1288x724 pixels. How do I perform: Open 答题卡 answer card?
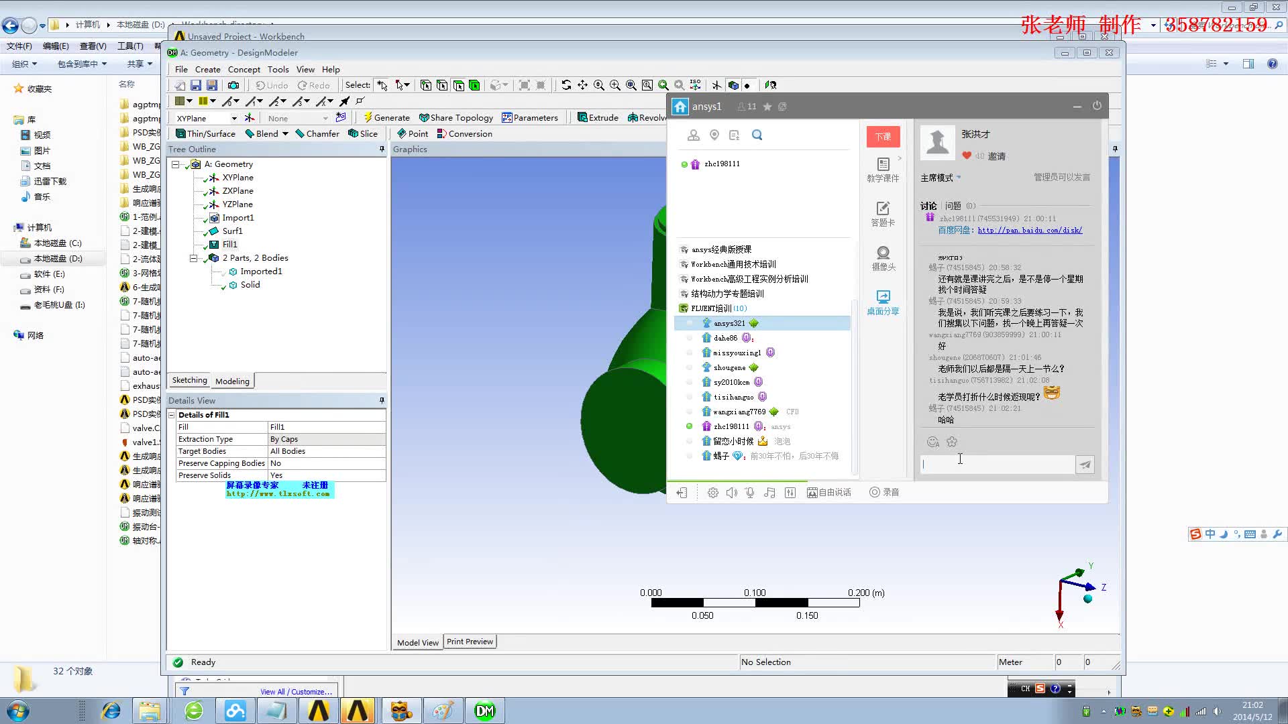tap(883, 214)
